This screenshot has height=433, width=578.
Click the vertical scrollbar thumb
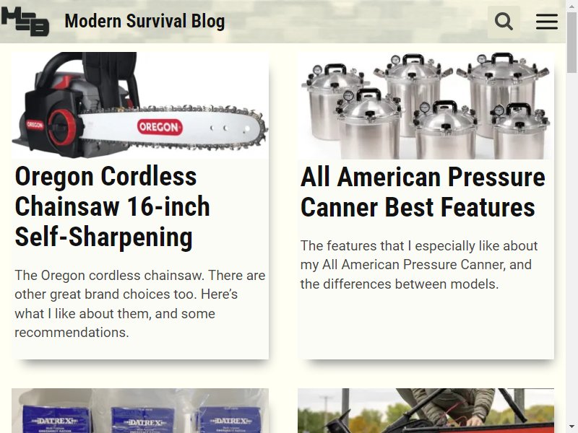(x=571, y=43)
